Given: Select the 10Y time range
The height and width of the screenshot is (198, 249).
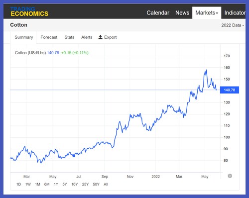Looking at the screenshot, I should 75,184.
